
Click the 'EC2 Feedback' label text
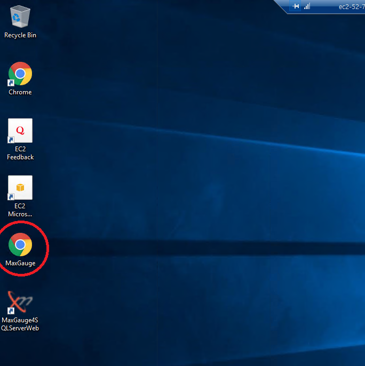(20, 153)
